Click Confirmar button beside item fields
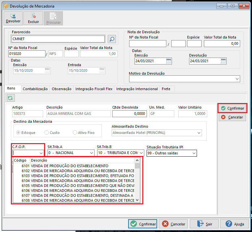Viewport: 252px width, 232px height. click(232, 108)
